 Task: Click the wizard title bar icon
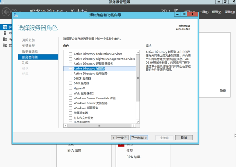pos(16,15)
